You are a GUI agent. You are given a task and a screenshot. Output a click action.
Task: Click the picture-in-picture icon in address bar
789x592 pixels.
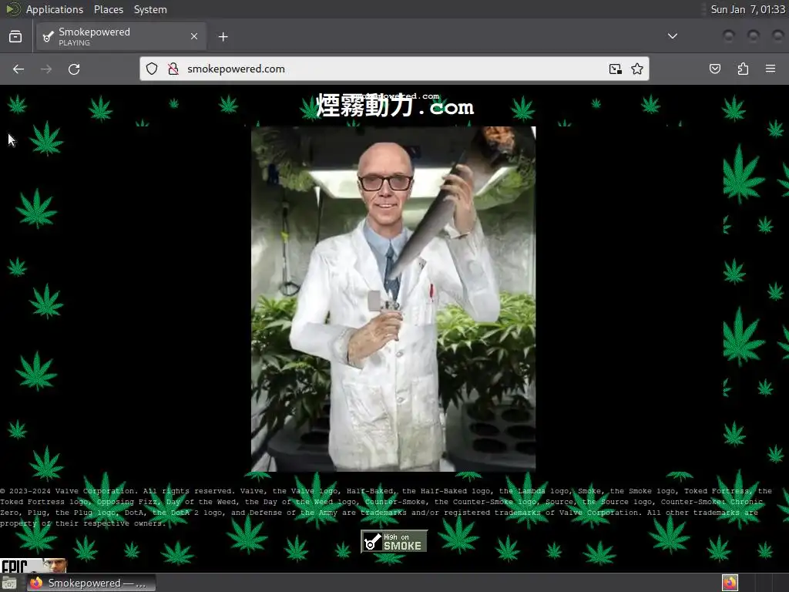coord(615,69)
